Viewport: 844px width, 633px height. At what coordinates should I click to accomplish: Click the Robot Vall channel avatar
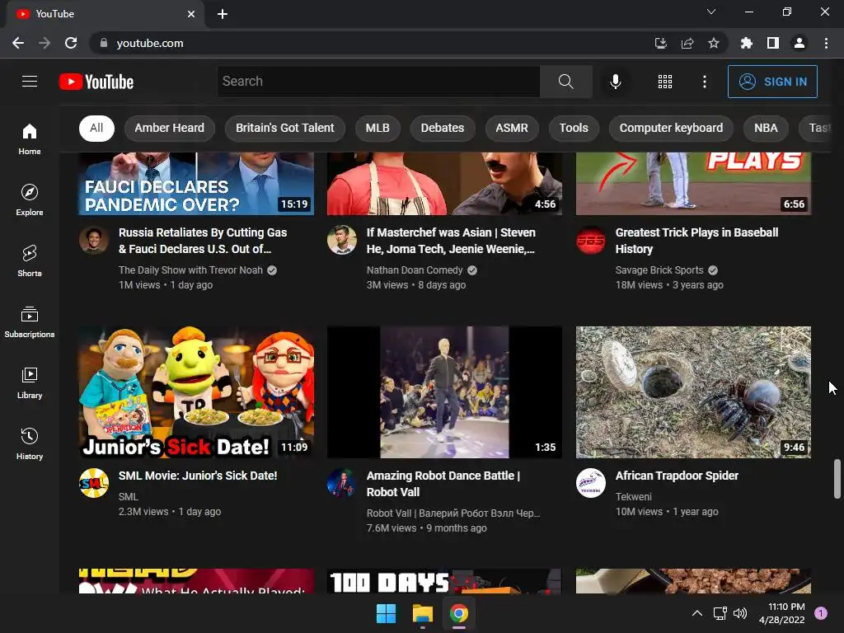coord(342,483)
